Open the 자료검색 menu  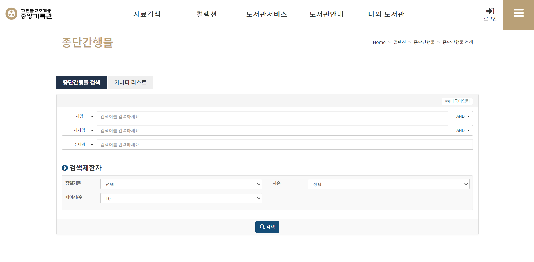click(147, 14)
